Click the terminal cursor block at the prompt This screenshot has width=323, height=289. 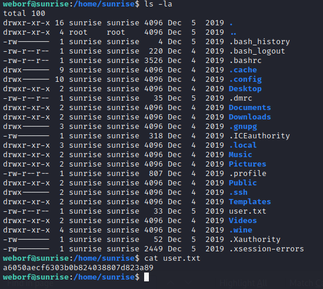pos(146,277)
